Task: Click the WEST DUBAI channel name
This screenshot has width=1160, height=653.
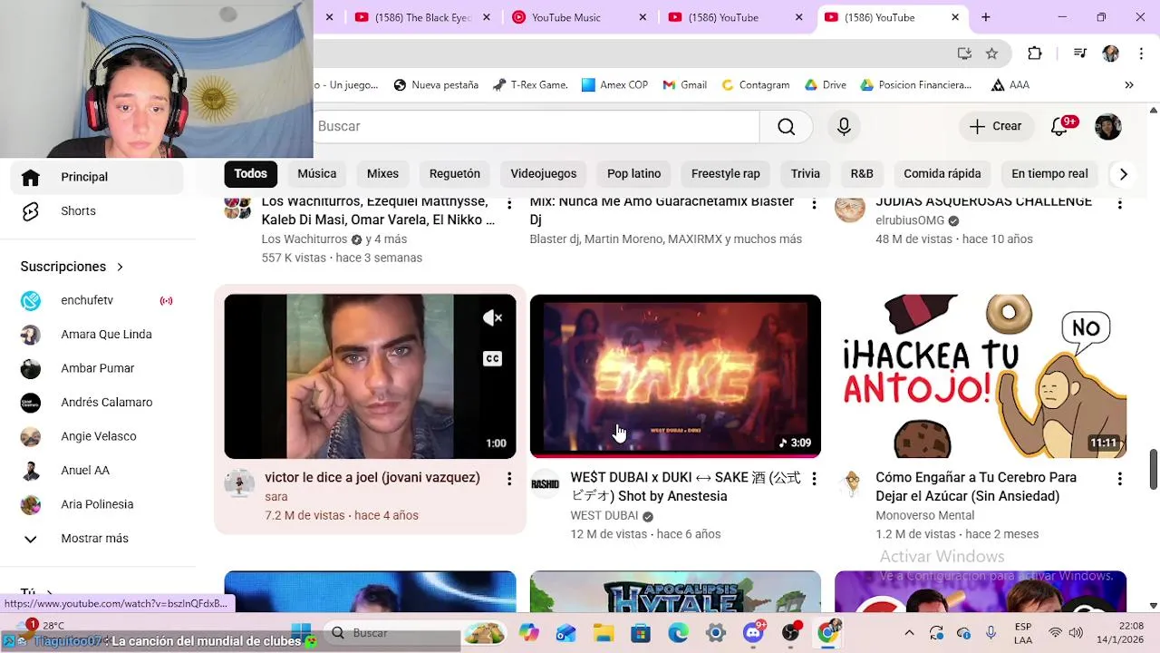Action: (x=604, y=516)
